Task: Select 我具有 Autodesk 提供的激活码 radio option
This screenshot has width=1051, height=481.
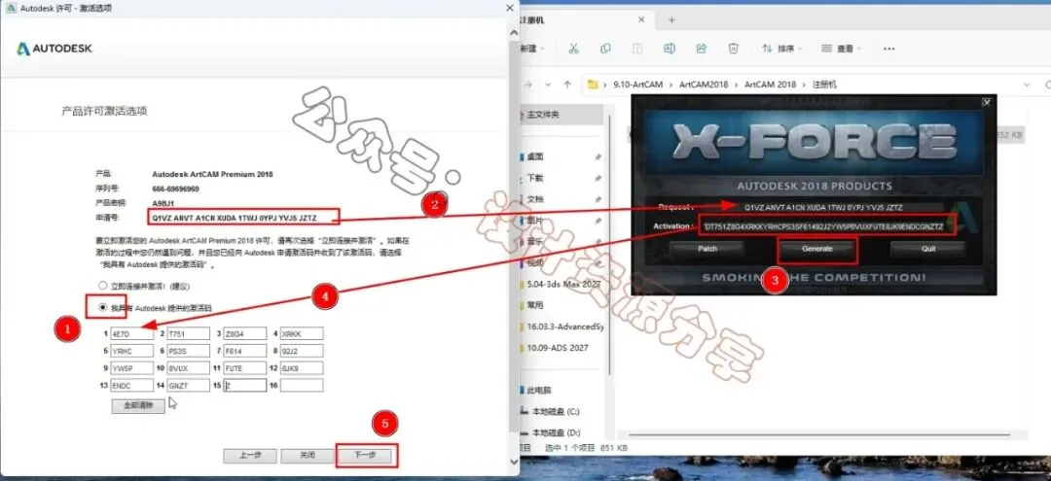Action: [x=102, y=308]
